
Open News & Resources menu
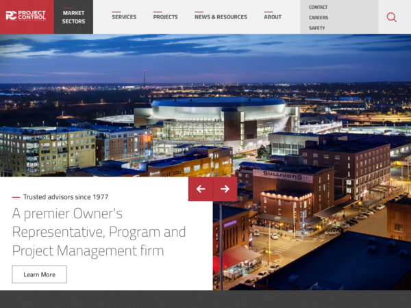(x=221, y=17)
